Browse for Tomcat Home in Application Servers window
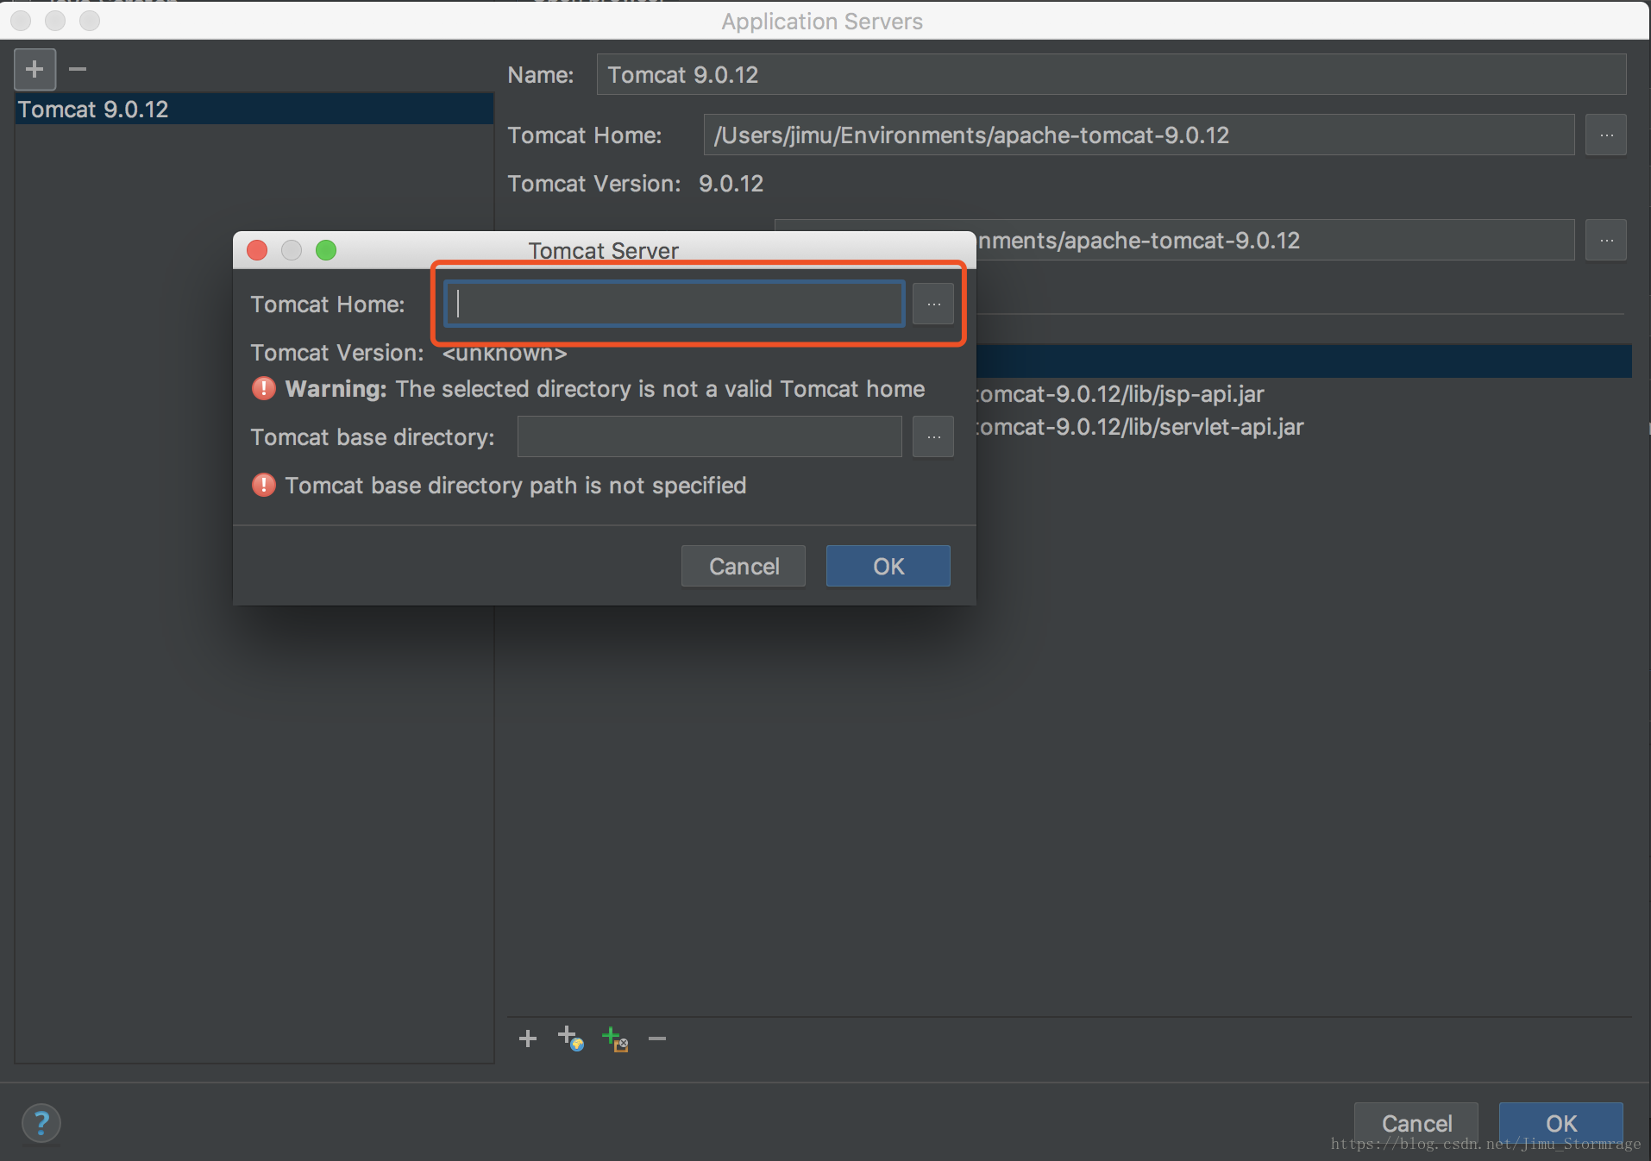This screenshot has height=1161, width=1651. (x=1606, y=135)
